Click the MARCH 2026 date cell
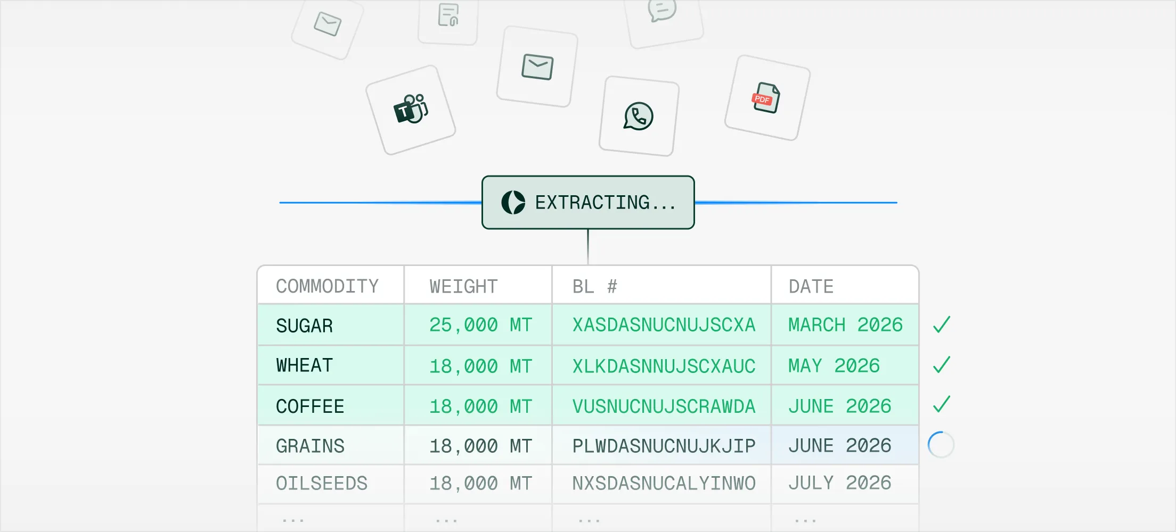 pyautogui.click(x=845, y=325)
